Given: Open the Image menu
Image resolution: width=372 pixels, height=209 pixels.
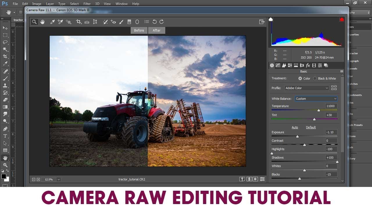Looking at the screenshot, I should click(x=37, y=4).
